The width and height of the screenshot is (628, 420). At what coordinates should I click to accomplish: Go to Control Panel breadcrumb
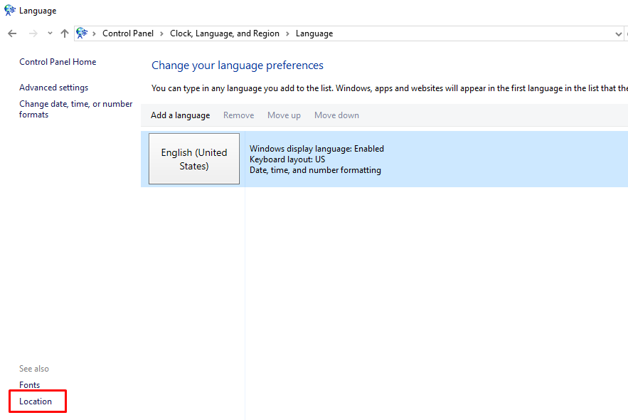[128, 33]
